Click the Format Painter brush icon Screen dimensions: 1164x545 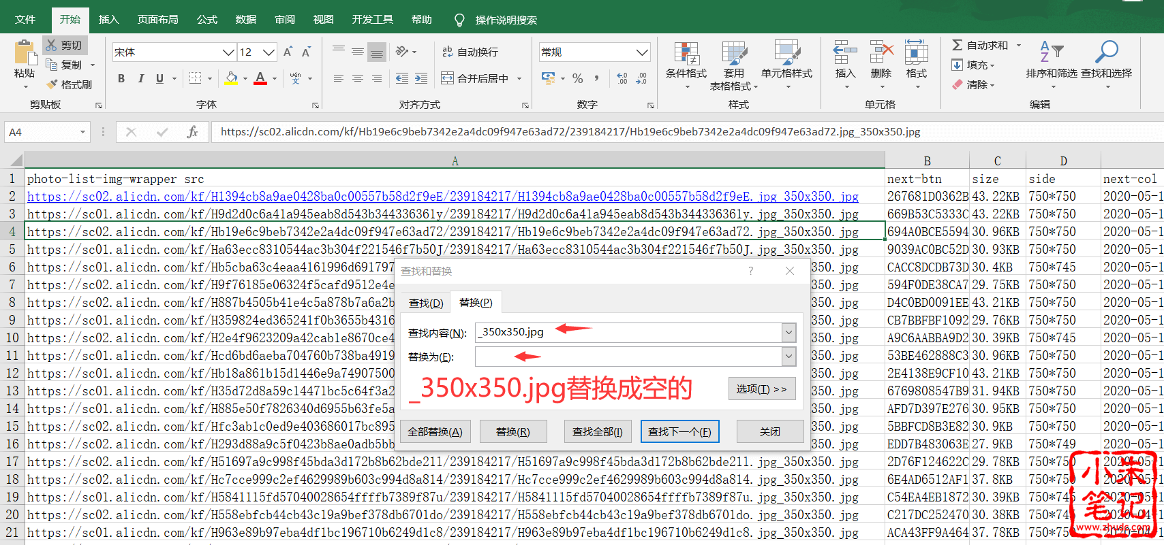point(52,84)
